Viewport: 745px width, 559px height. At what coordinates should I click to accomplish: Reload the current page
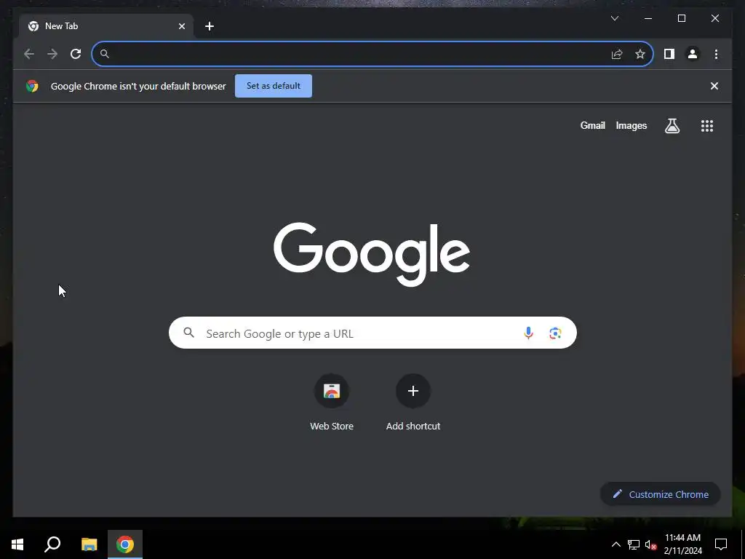tap(76, 54)
